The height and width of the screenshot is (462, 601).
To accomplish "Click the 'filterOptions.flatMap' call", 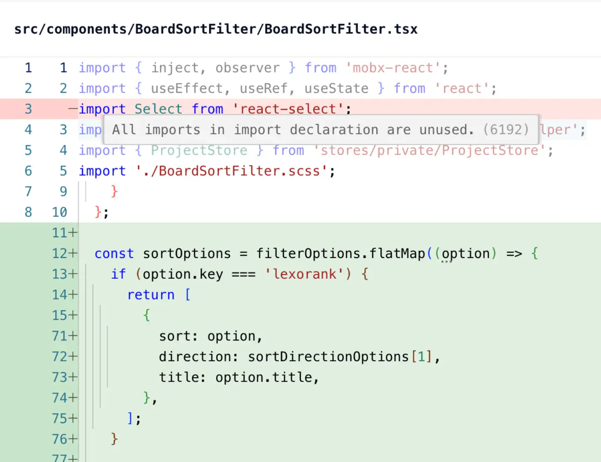I will coord(341,253).
